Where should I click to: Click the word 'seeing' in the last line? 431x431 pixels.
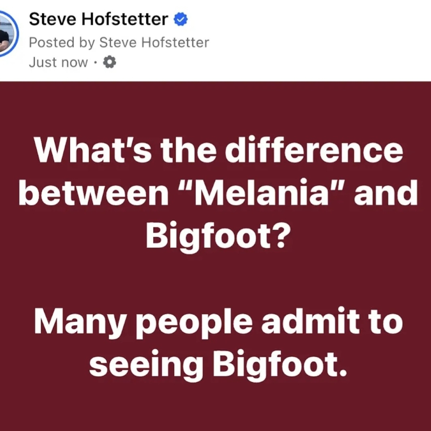146,365
